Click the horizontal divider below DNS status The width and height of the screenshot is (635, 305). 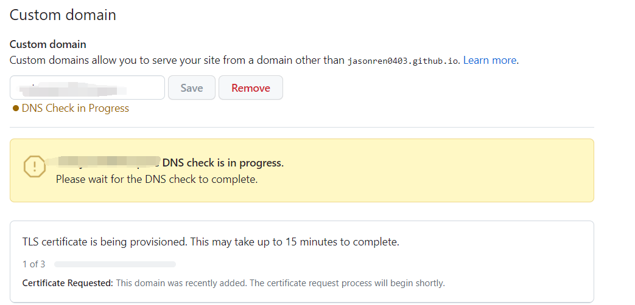301,127
